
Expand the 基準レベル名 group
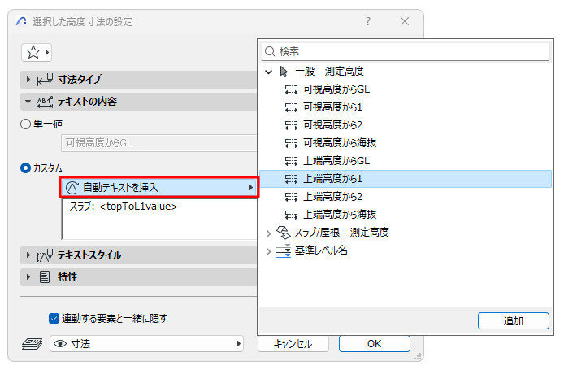point(268,251)
